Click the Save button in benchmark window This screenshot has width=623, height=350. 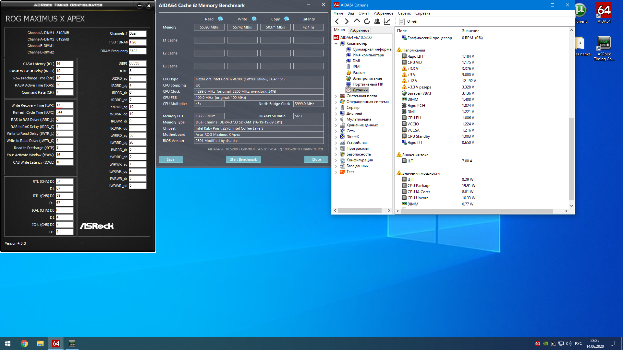(x=170, y=159)
